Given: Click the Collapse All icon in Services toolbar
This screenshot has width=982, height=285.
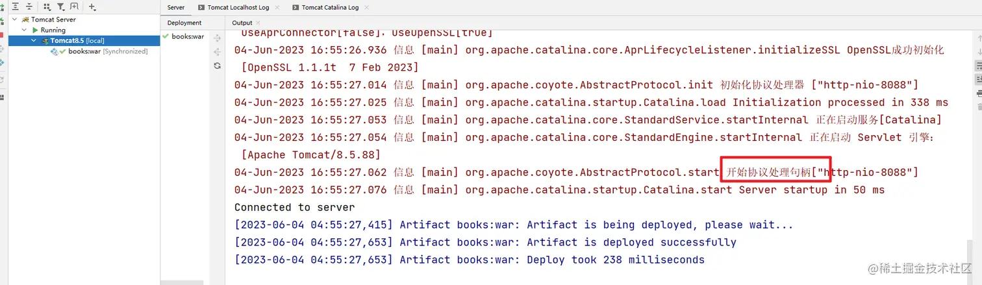Looking at the screenshot, I should coord(29,7).
